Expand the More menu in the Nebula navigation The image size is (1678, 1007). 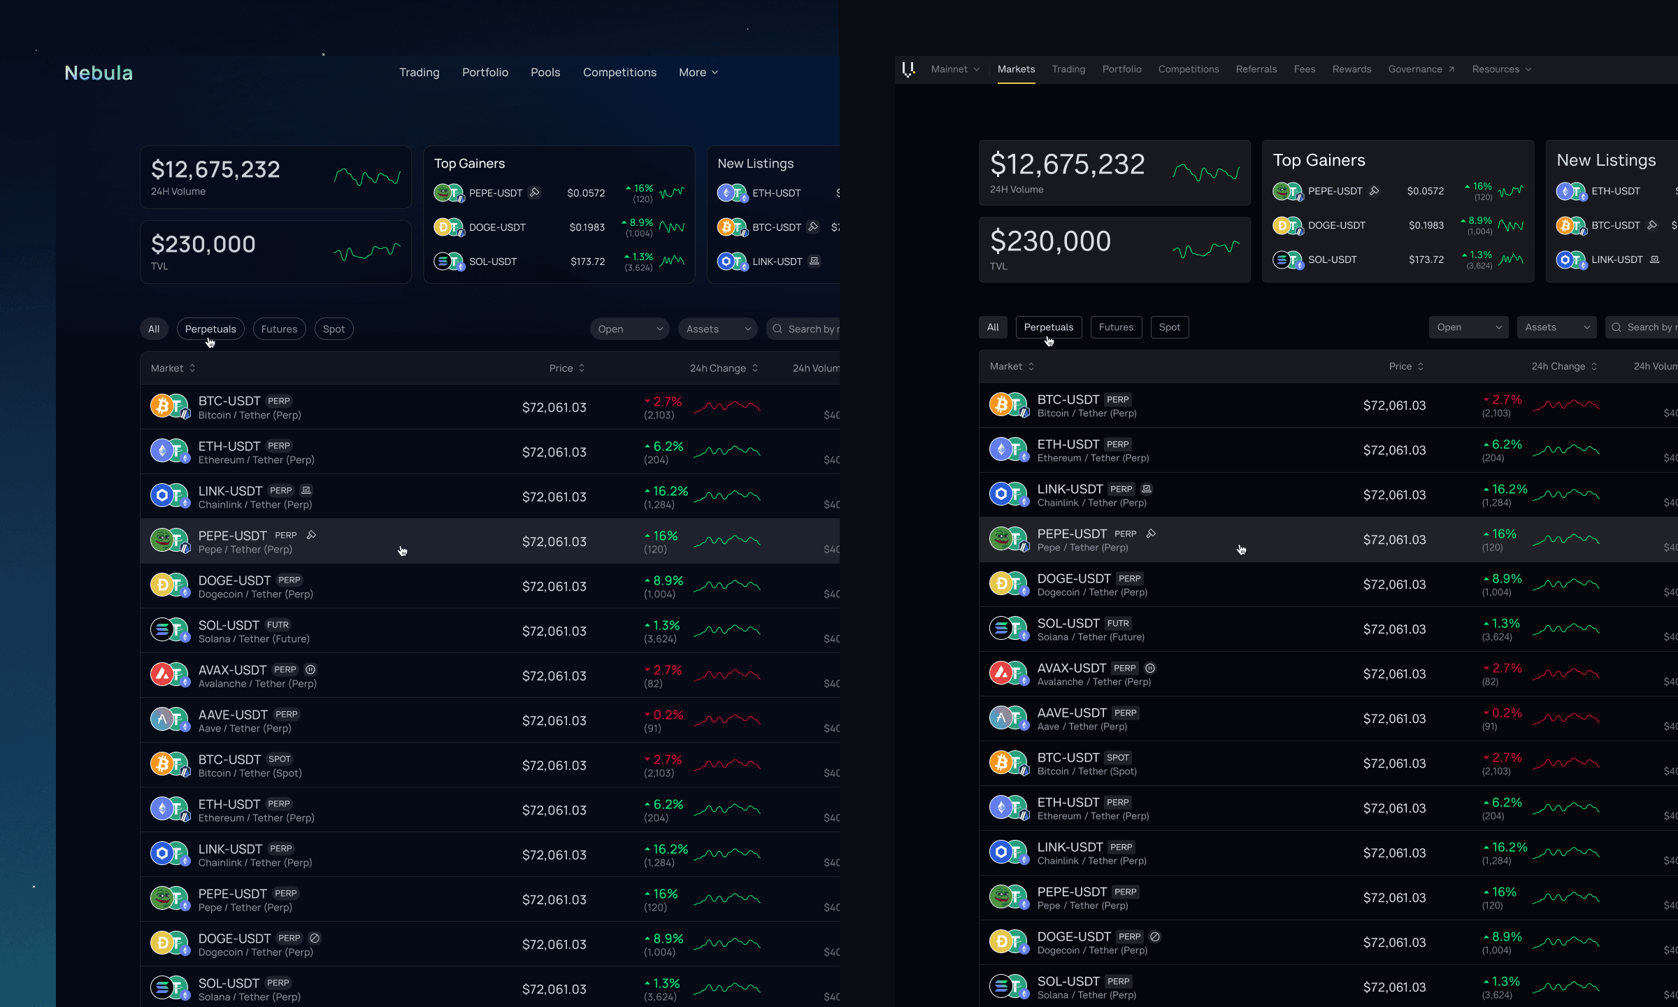point(698,73)
